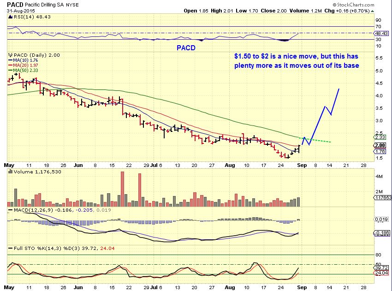Click the date '31-Aug-2015'
The height and width of the screenshot is (291, 392).
(x=21, y=11)
